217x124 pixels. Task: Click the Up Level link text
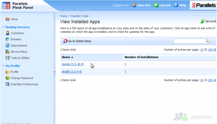211,21
